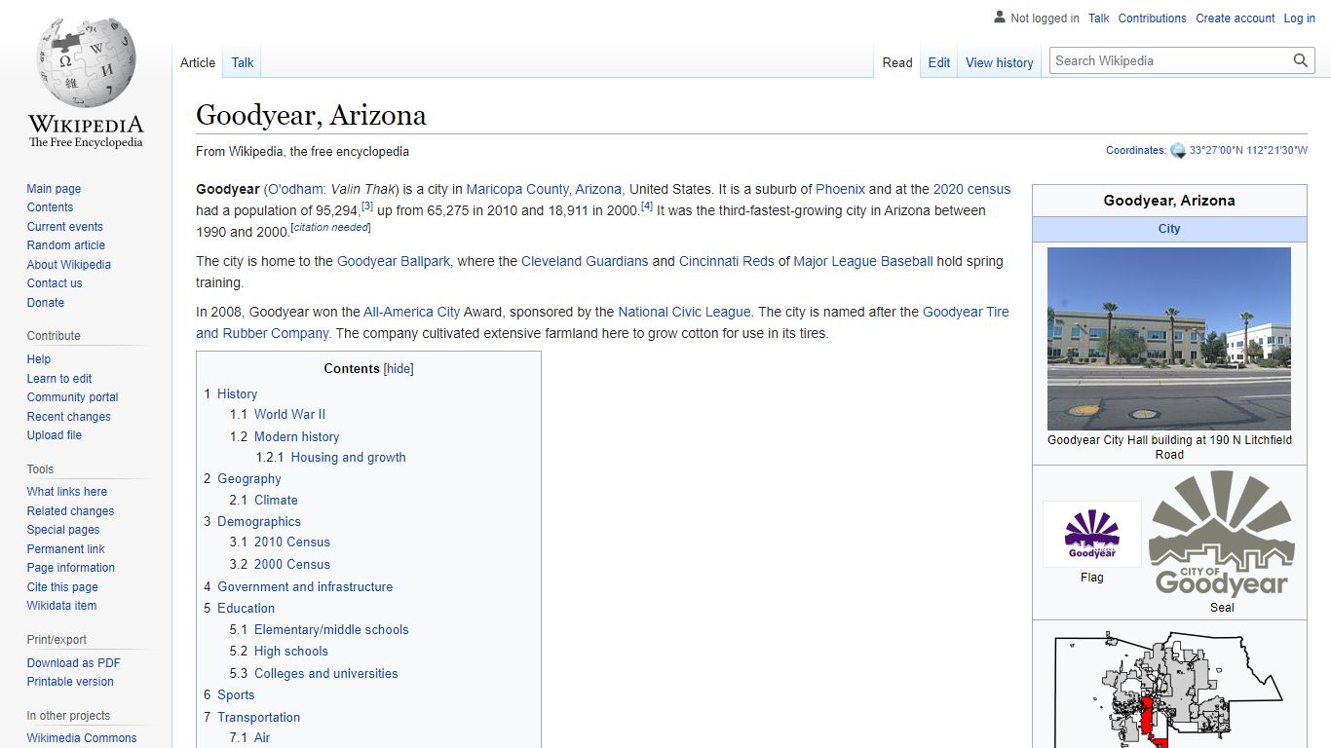Screen dimensions: 1331x748
Task: Open the Upload file link
Action: 54,435
